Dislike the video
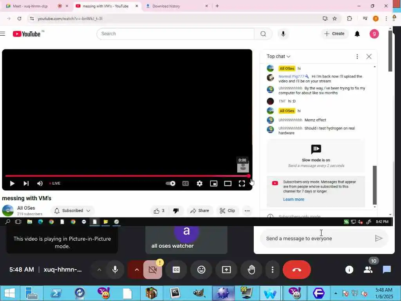 coord(176,210)
